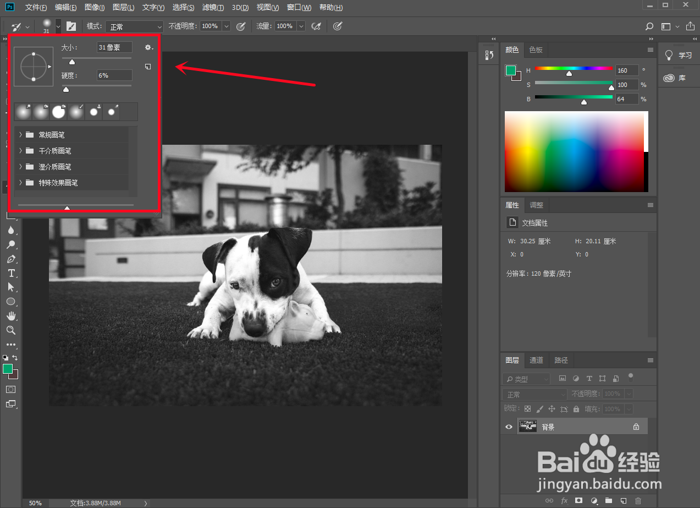Open the 文件 menu

pos(36,8)
